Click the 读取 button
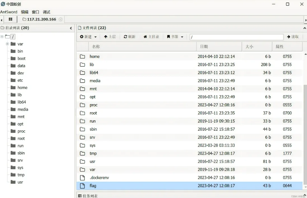The height and width of the screenshot is (198, 307). 293,37
